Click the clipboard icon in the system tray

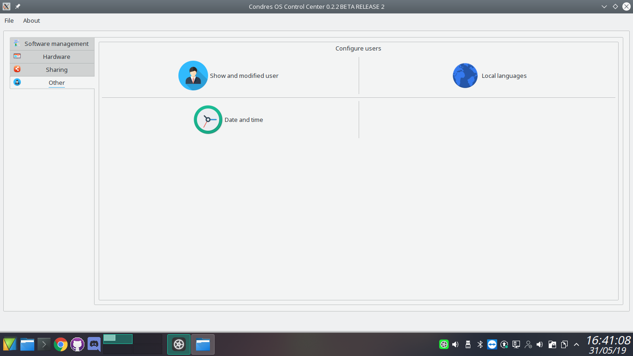click(x=564, y=344)
